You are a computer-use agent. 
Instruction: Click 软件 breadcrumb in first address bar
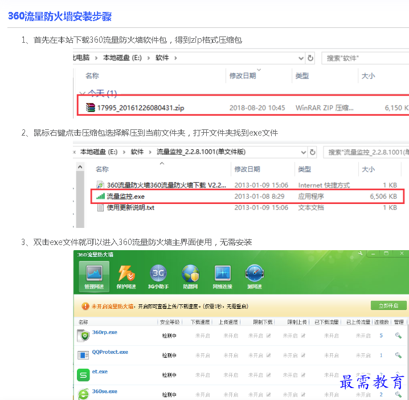[x=162, y=58]
